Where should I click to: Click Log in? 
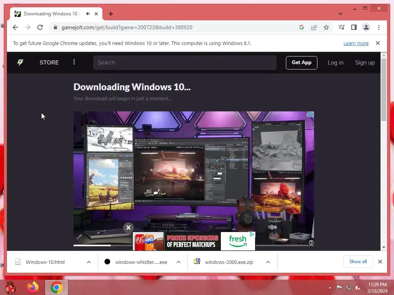click(336, 63)
